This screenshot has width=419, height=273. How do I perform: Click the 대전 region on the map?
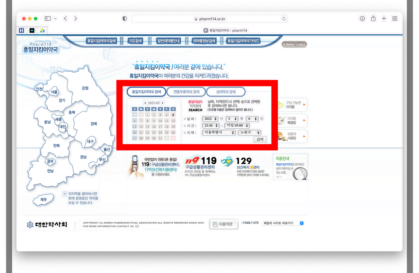pos(63,126)
